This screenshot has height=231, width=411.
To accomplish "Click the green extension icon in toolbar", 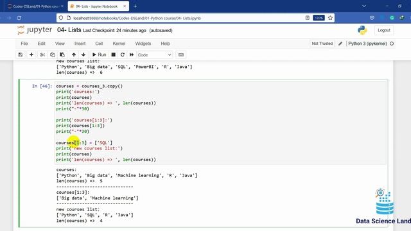I will 392,18.
